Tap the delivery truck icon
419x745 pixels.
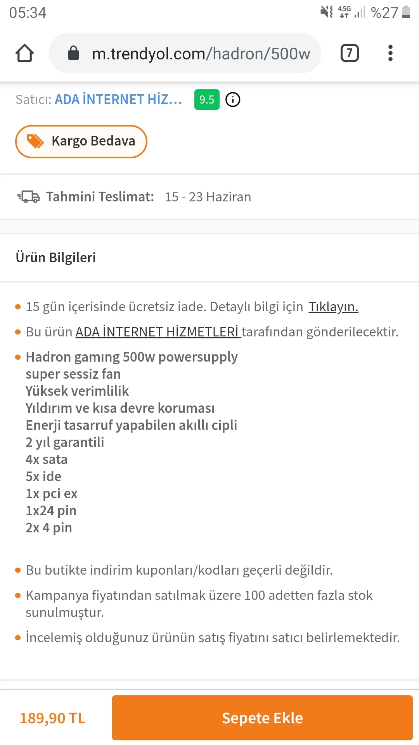click(28, 197)
